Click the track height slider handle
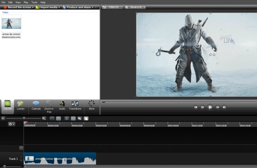The height and width of the screenshot is (168, 257). [5, 166]
